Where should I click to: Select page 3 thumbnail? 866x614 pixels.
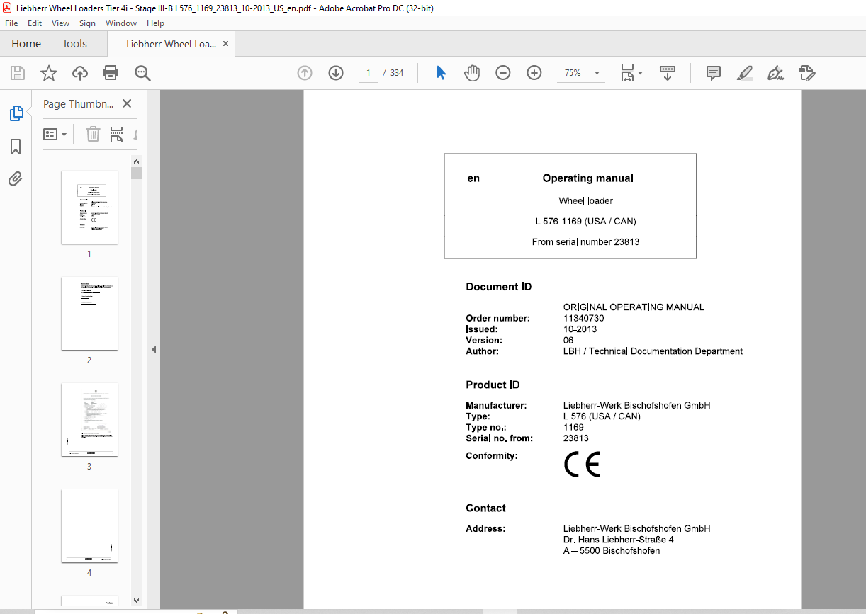(x=89, y=419)
